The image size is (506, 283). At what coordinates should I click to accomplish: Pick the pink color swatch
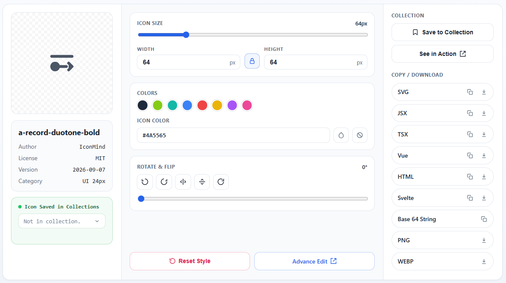click(247, 105)
